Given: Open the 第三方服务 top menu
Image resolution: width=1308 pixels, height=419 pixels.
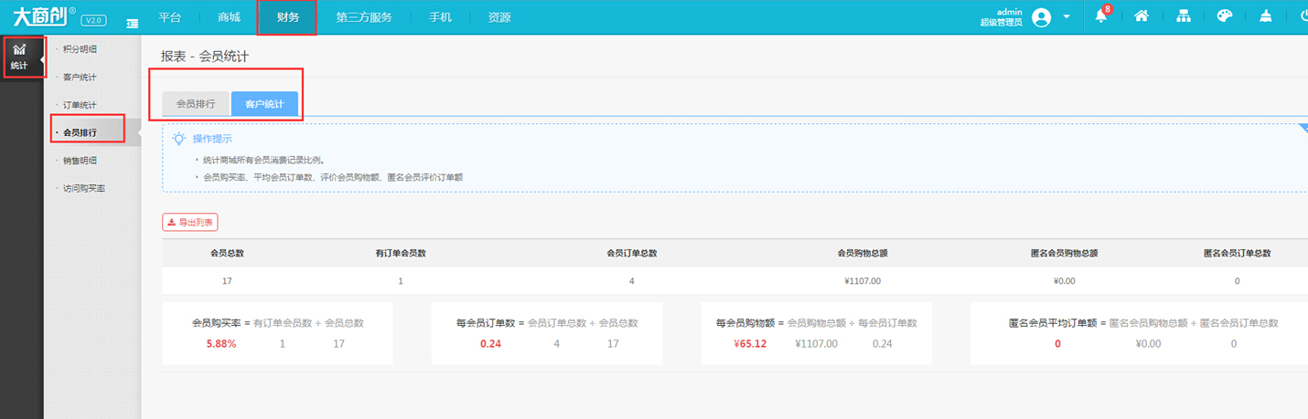Looking at the screenshot, I should pyautogui.click(x=363, y=17).
